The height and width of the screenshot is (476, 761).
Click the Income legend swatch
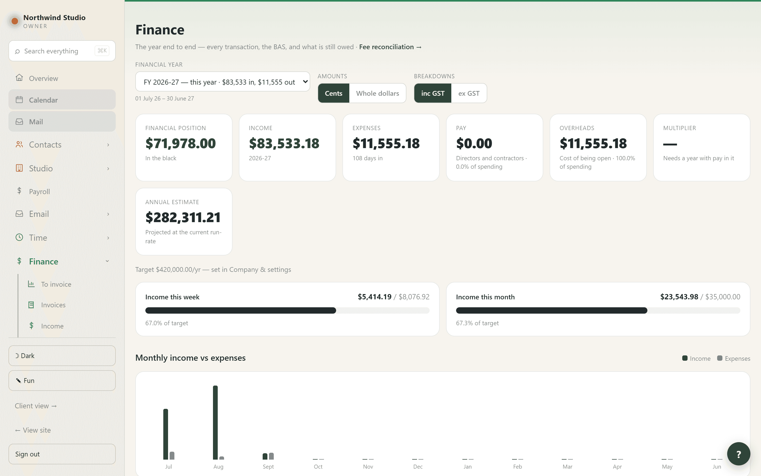685,358
